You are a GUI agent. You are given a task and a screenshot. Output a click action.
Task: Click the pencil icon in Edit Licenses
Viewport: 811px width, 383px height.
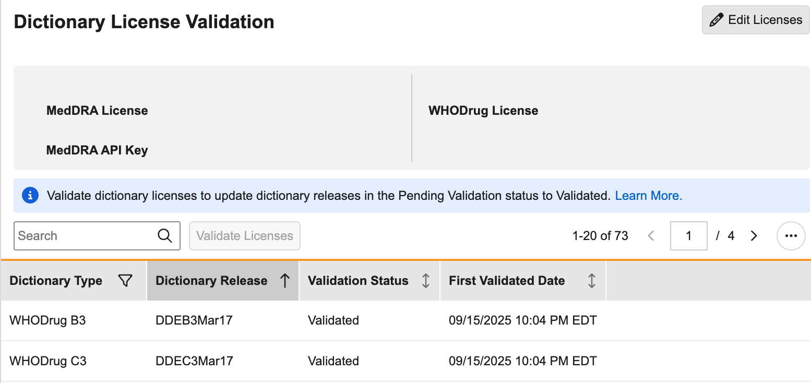click(x=717, y=20)
